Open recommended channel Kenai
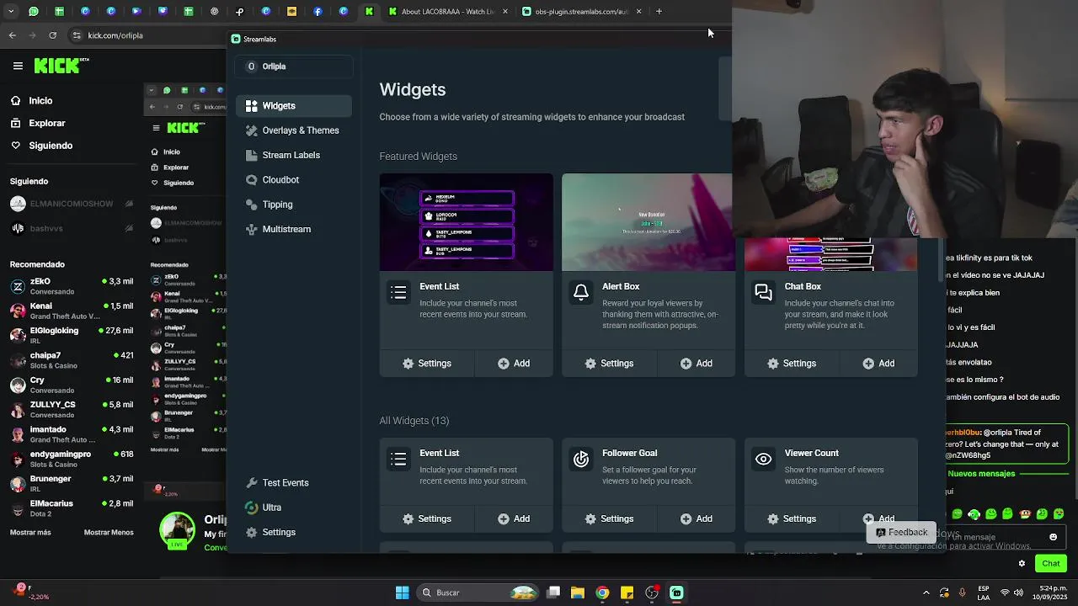 [x=72, y=311]
